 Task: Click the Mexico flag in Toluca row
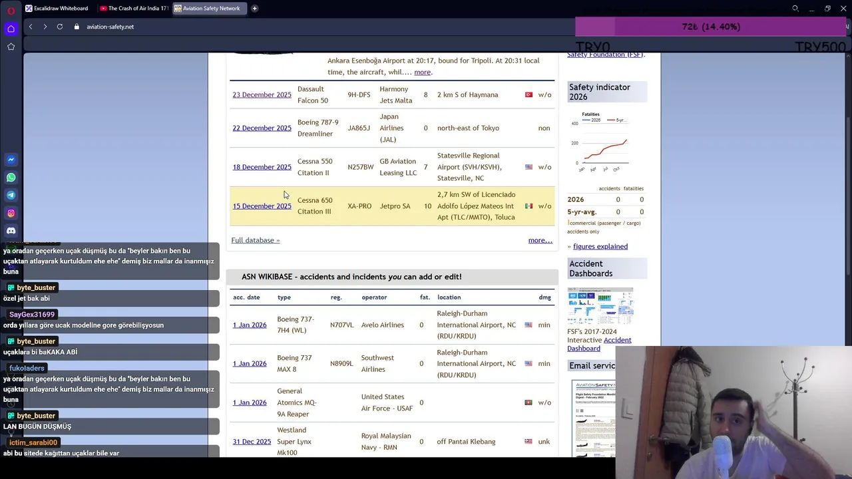529,206
